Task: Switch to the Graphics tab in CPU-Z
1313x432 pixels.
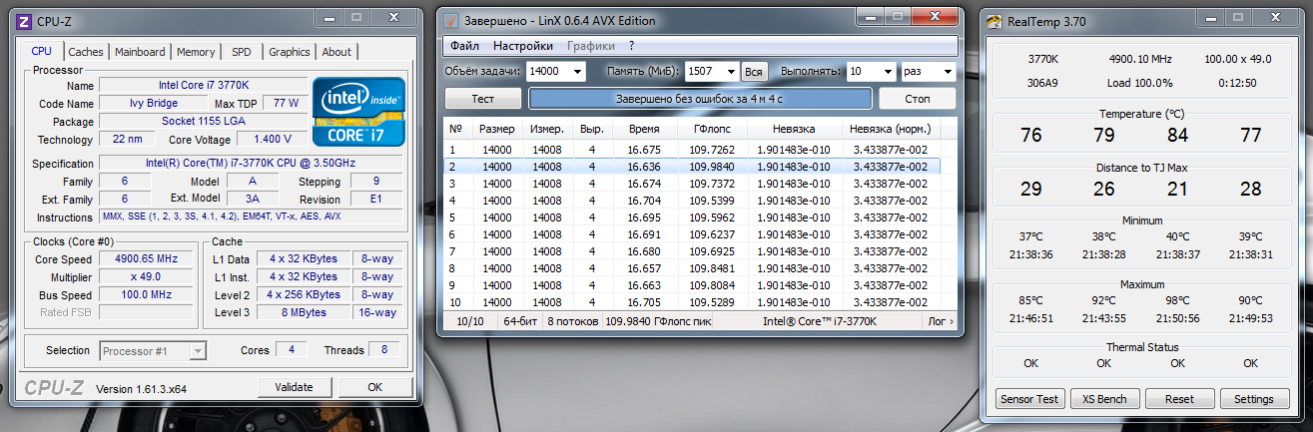Action: pos(290,52)
